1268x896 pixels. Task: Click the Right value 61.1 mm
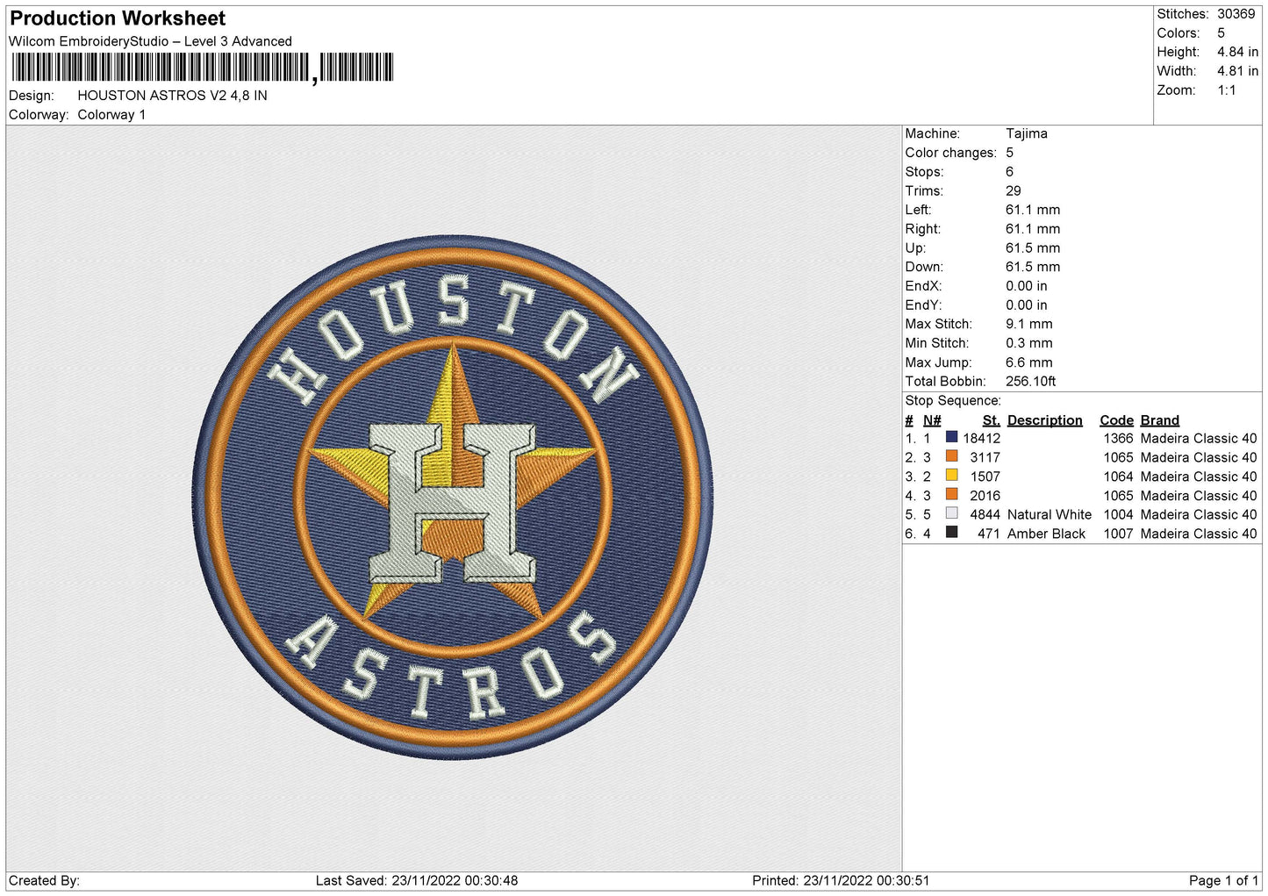[1033, 229]
